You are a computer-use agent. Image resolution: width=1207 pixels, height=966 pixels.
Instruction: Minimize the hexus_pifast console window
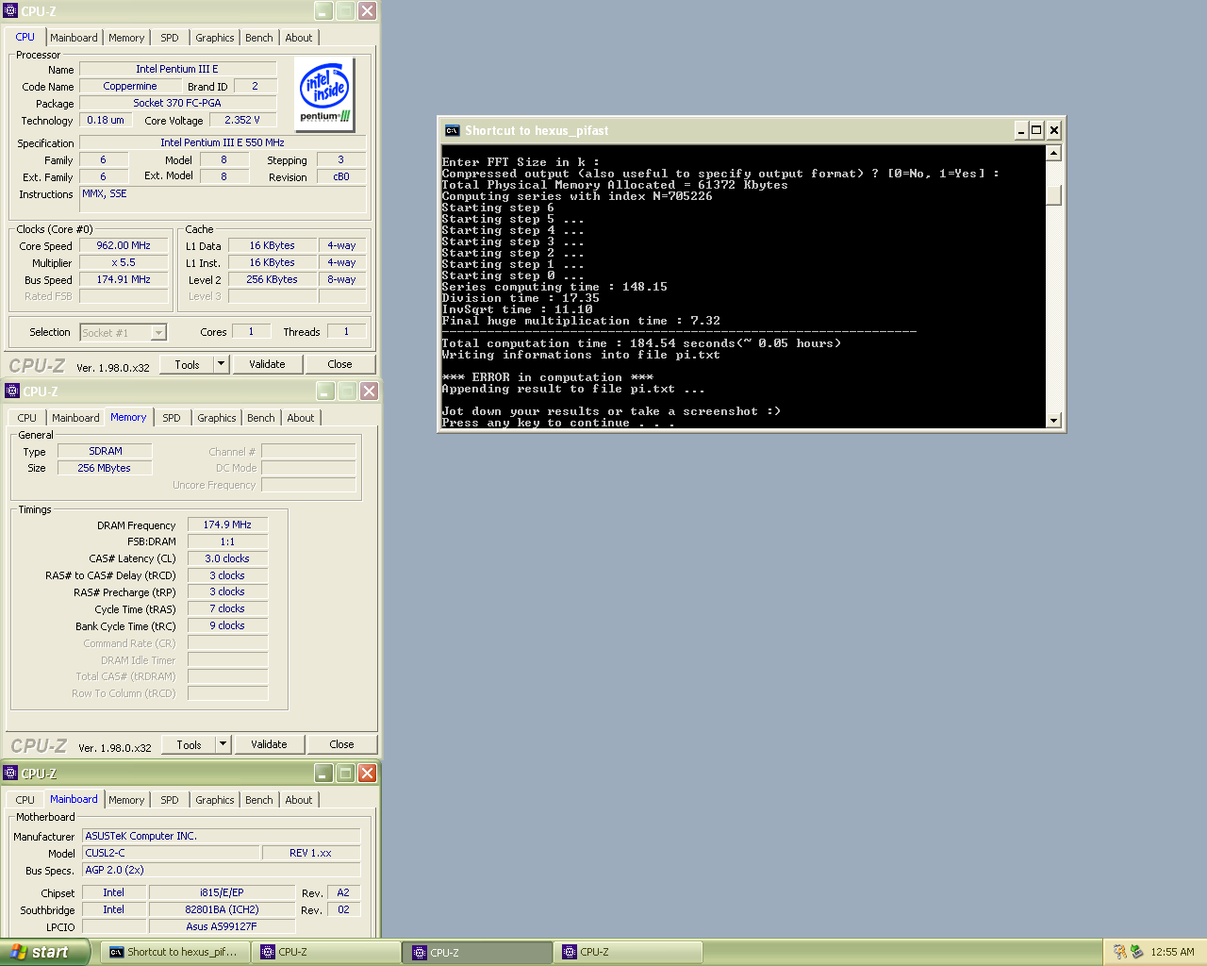[1020, 130]
